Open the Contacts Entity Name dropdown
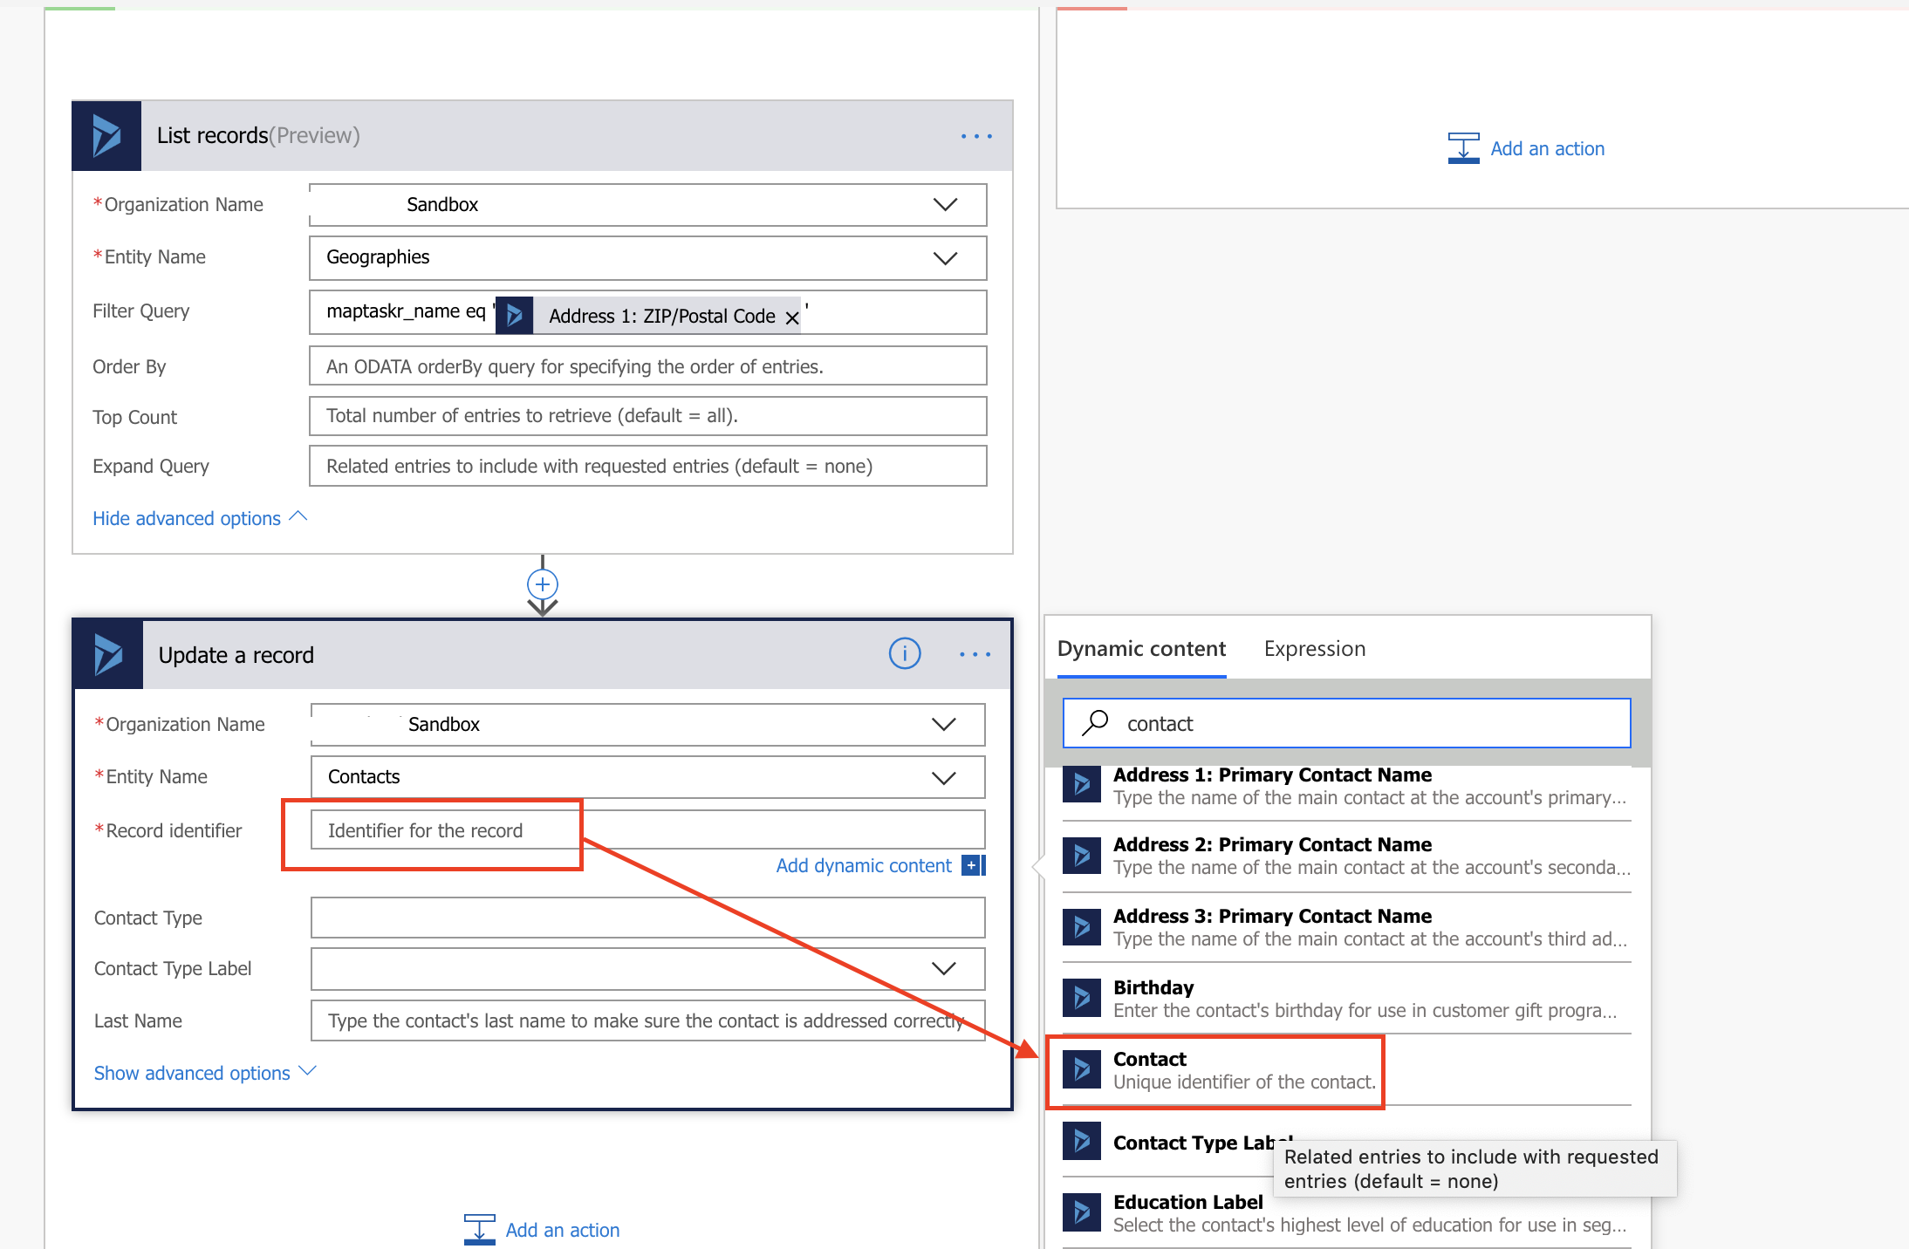The height and width of the screenshot is (1249, 1909). 943,777
